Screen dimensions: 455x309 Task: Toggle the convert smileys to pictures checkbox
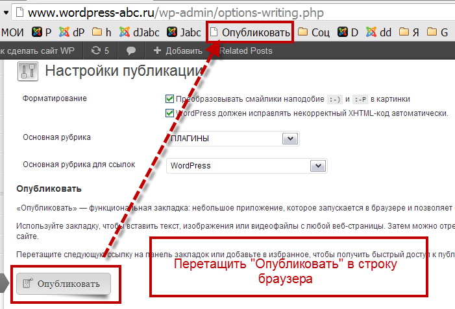[x=170, y=99]
